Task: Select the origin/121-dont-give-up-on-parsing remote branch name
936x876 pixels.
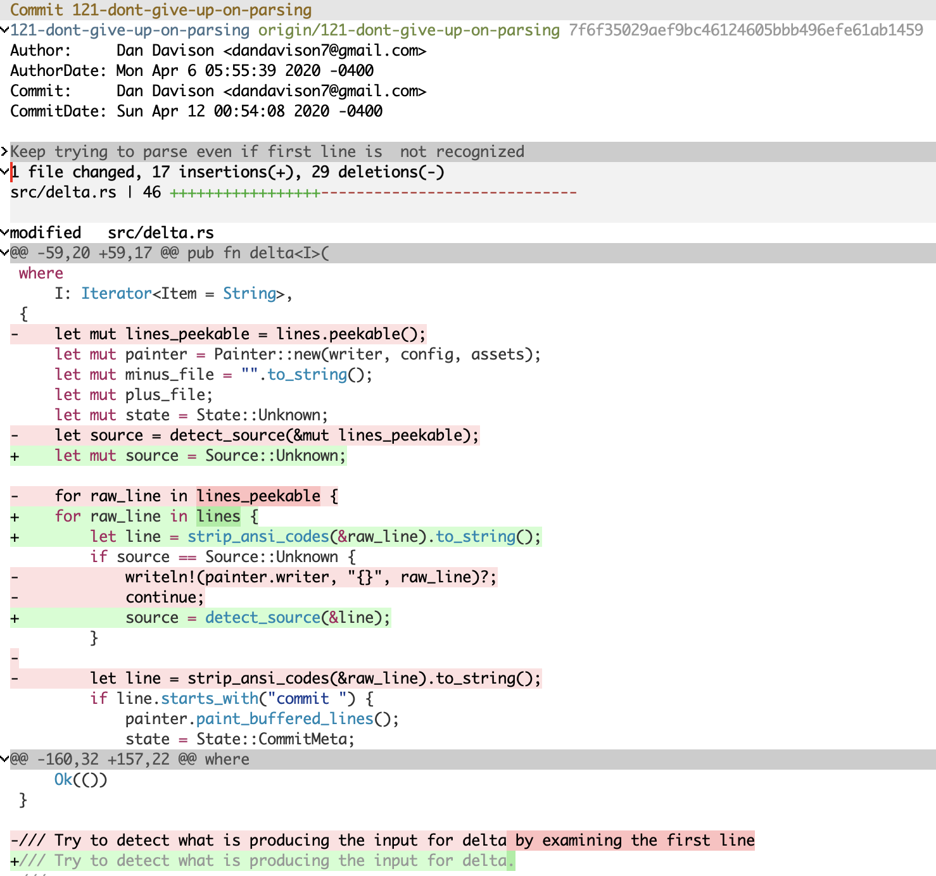Action: click(408, 30)
